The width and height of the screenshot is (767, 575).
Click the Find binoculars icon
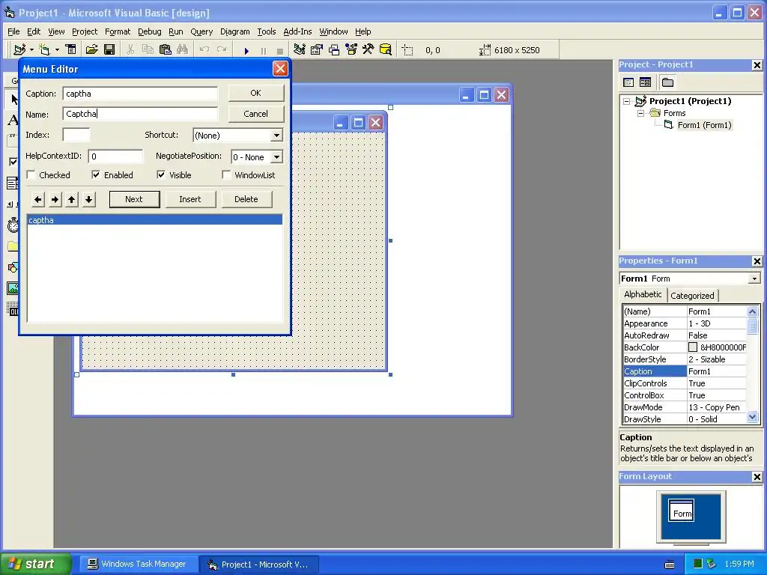tap(183, 50)
